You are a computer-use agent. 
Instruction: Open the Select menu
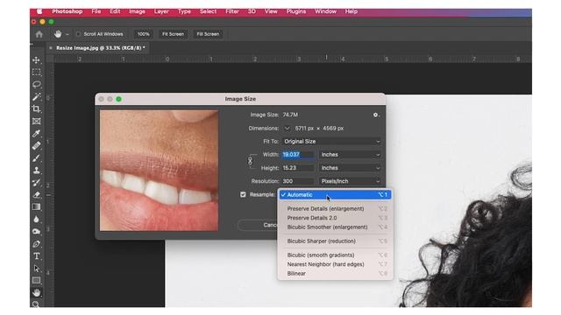[x=208, y=11]
